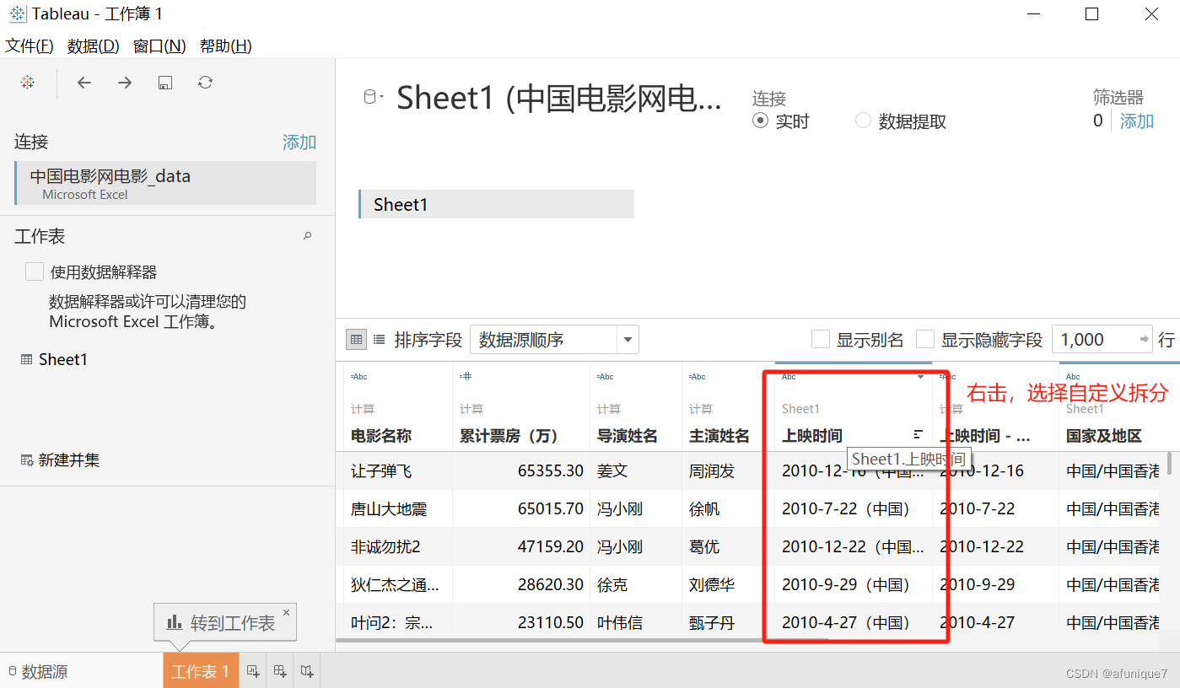This screenshot has height=688, width=1180.
Task: Click the cell 甄子丹
Action: [712, 622]
